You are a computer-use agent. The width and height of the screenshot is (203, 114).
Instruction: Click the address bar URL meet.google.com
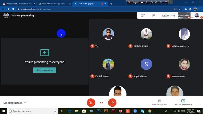click(36, 9)
